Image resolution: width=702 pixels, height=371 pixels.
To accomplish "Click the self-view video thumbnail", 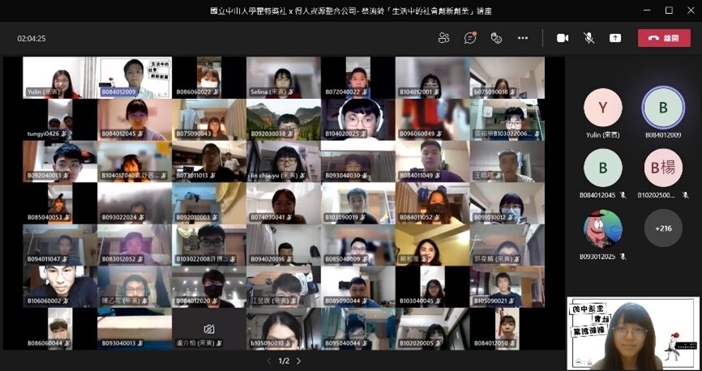I will tap(632, 334).
